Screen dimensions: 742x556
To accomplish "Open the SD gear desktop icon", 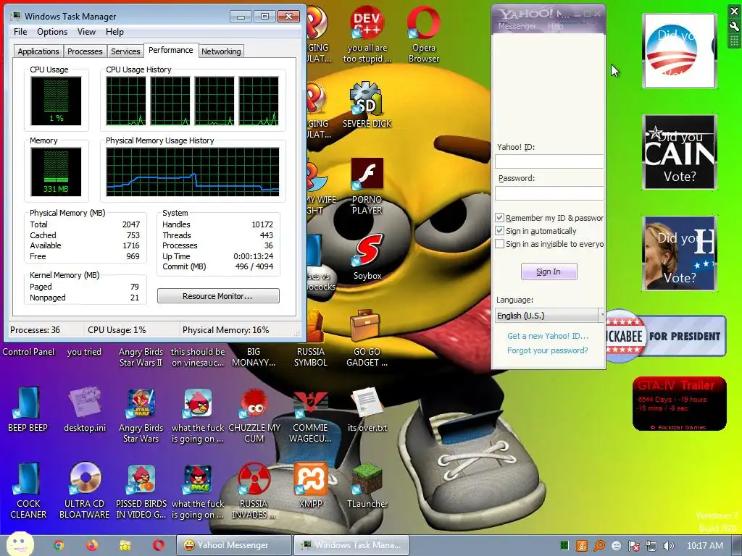I will 367,98.
